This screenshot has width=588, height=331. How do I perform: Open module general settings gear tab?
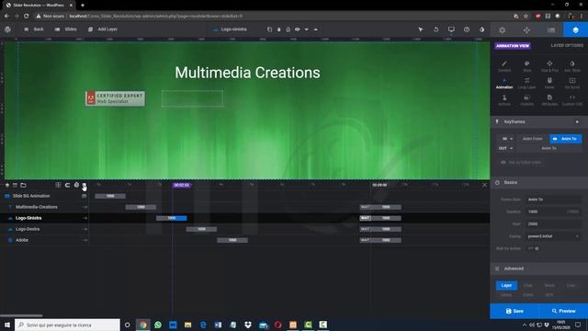(503, 30)
